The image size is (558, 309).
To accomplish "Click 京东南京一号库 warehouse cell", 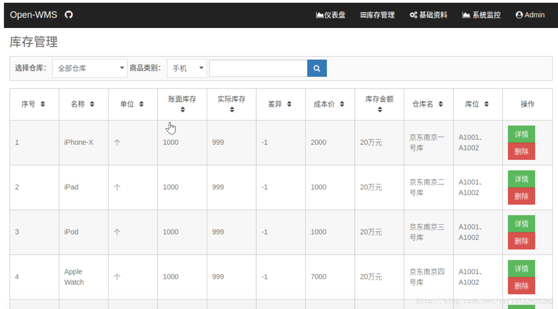I will point(429,143).
